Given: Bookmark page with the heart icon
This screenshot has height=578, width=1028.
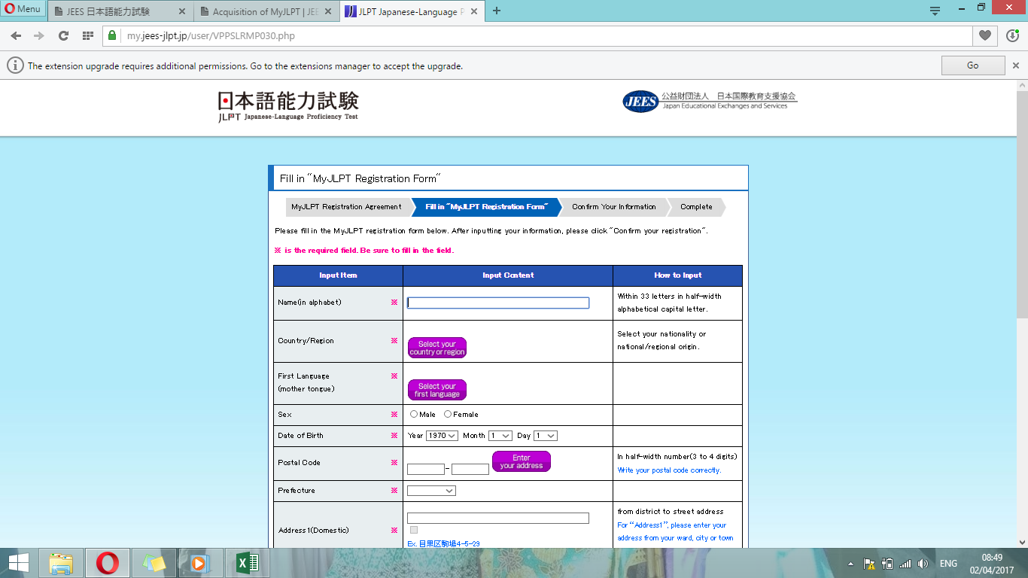Looking at the screenshot, I should tap(984, 35).
